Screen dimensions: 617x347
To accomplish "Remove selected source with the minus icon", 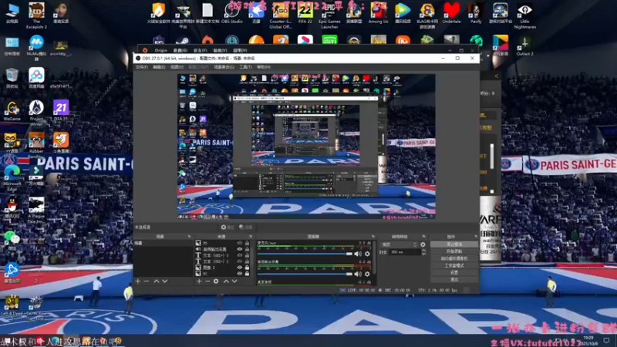I will (207, 281).
